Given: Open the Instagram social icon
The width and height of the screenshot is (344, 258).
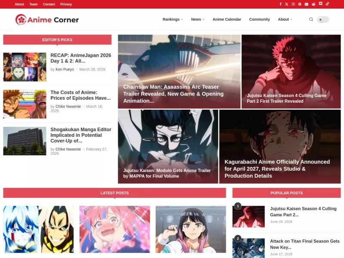Looking at the screenshot, I should 293,4.
